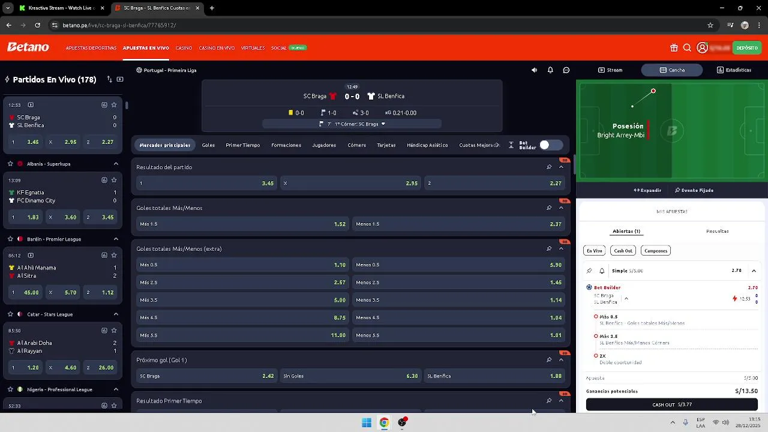Reload the betano.pe page
The image size is (768, 432).
pos(37,25)
